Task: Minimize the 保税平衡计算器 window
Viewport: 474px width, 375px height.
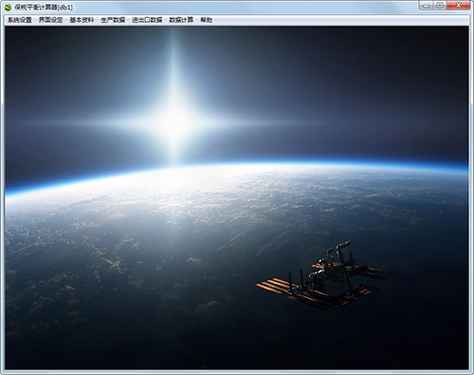Action: [x=427, y=6]
